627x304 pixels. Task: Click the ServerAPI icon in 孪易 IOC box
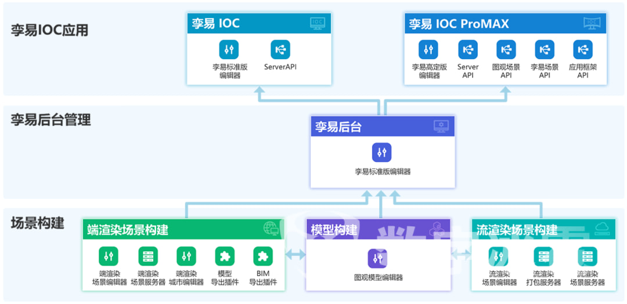coord(280,50)
